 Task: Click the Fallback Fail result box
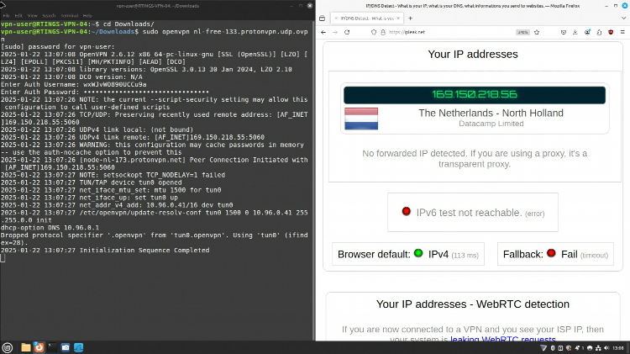pos(555,254)
